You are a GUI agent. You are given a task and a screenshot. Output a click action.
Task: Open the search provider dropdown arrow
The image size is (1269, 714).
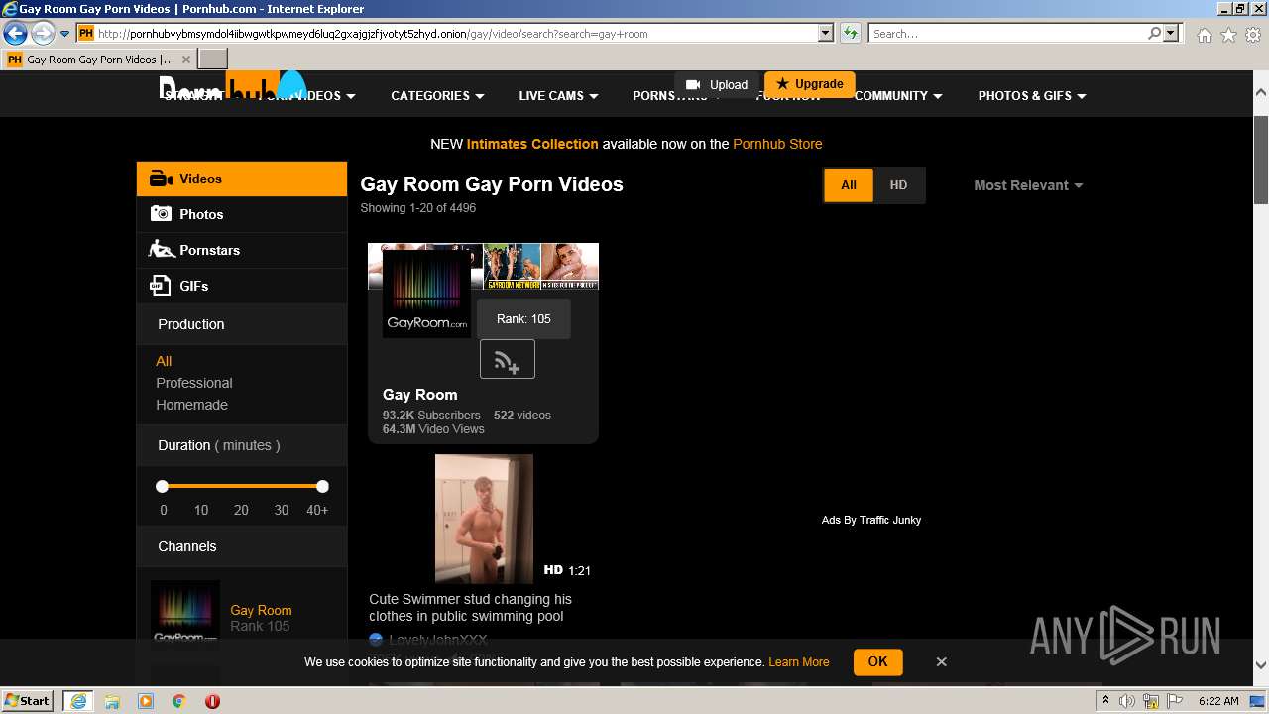1171,34
